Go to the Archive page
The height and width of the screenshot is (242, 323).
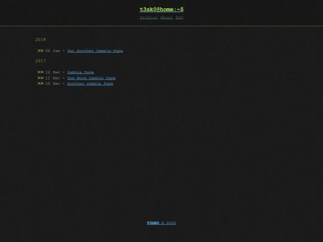point(148,17)
